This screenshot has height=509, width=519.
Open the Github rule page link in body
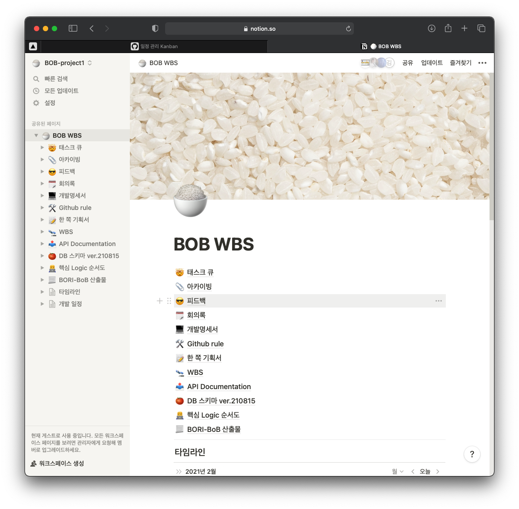click(x=205, y=344)
